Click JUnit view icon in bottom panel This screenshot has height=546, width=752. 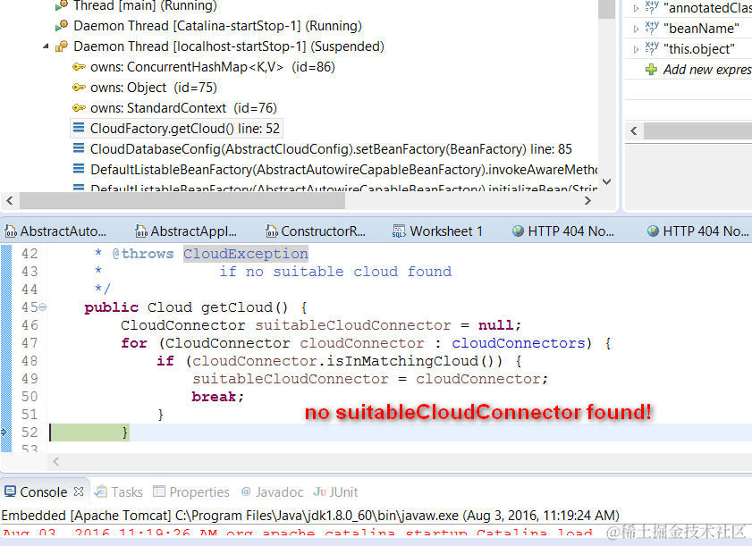click(320, 491)
